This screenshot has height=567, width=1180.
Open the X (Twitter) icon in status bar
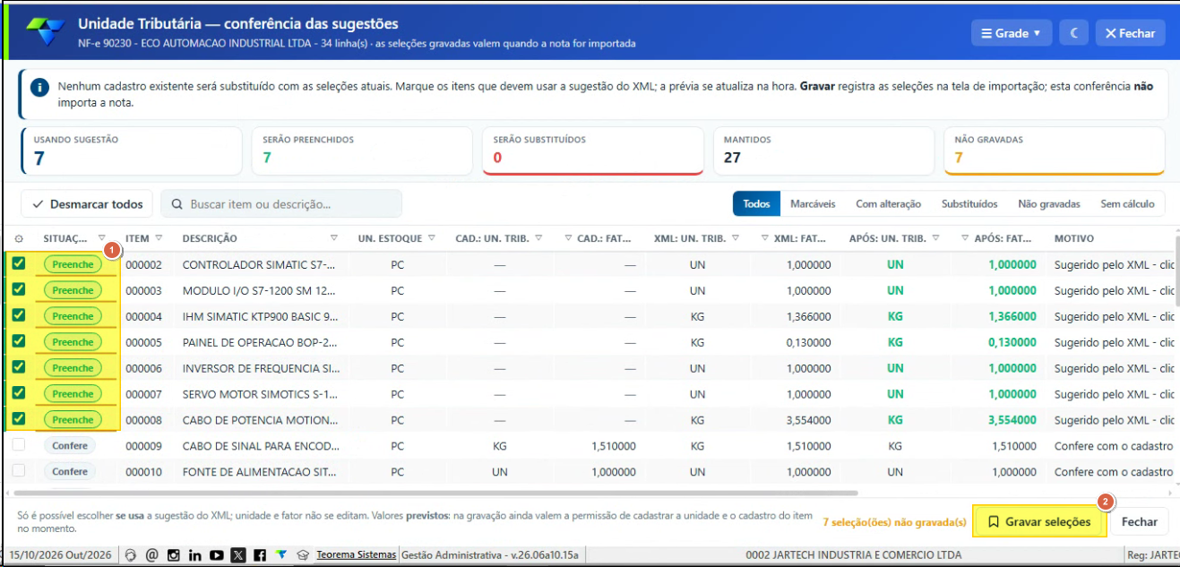click(x=238, y=555)
